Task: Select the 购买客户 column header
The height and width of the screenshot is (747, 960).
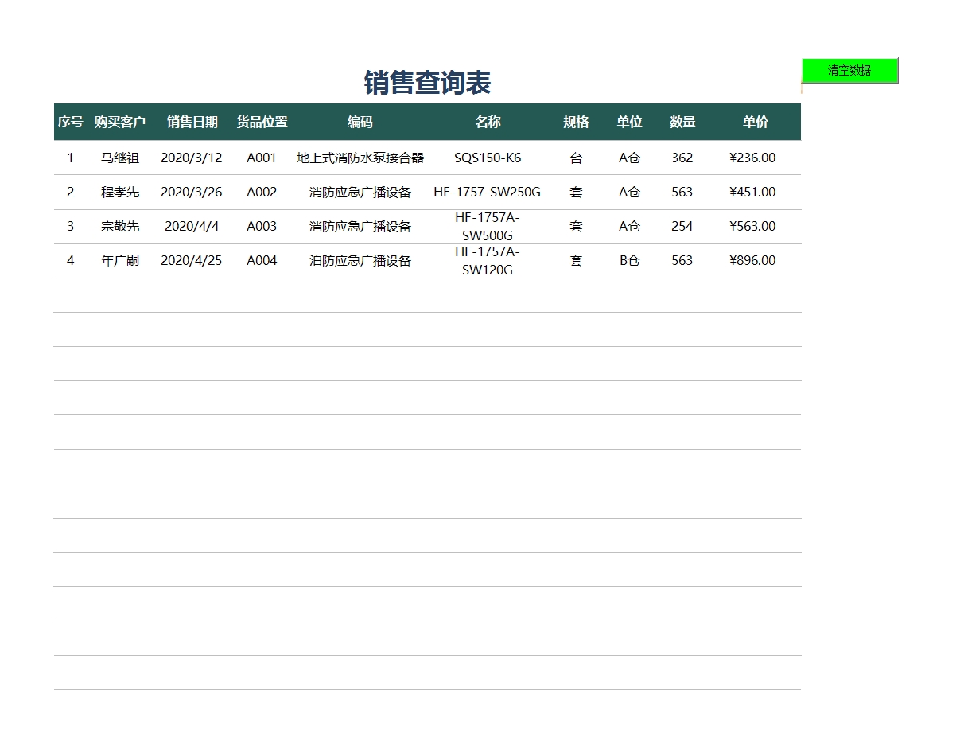Action: click(x=120, y=122)
